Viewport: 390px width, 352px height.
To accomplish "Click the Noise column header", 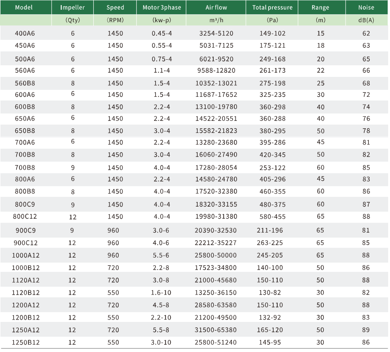I will coord(366,7).
